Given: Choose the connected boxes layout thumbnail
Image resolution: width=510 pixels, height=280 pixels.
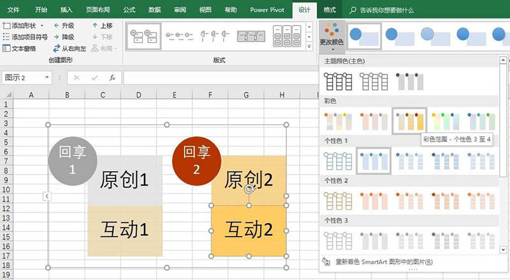Looking at the screenshot, I should click(x=251, y=36).
